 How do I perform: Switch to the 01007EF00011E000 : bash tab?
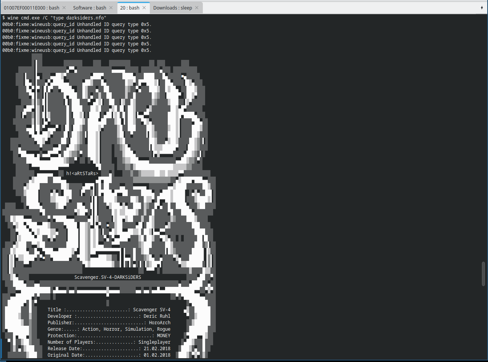coord(31,8)
